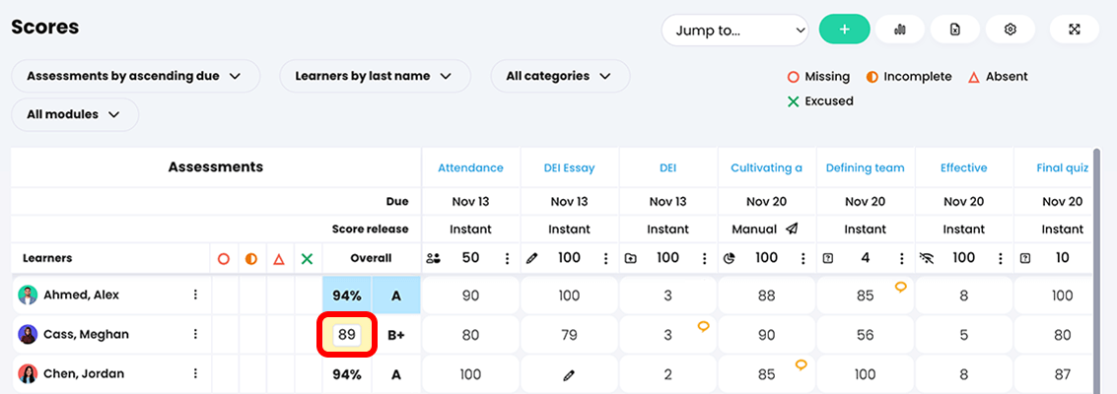Image resolution: width=1117 pixels, height=394 pixels.
Task: Open the Learners by last name dropdown
Action: pos(373,76)
